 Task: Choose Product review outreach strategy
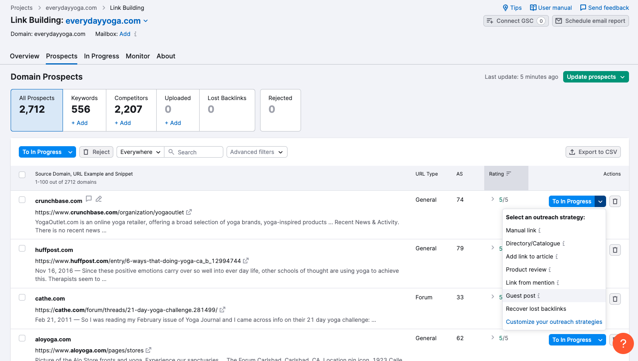(x=554, y=270)
